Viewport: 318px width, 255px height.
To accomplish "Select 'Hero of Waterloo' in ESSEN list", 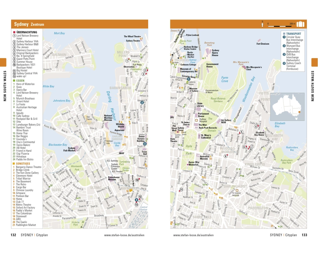I will [25, 84].
